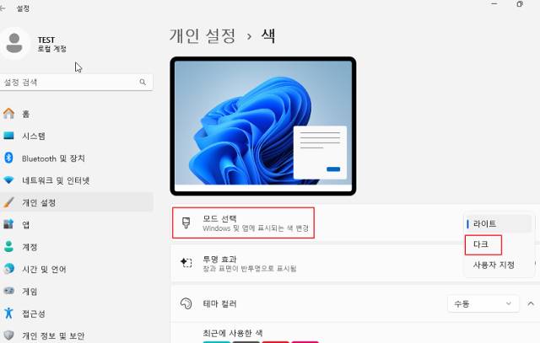Click the TEST local account profile
The height and width of the screenshot is (343, 540).
pos(35,44)
